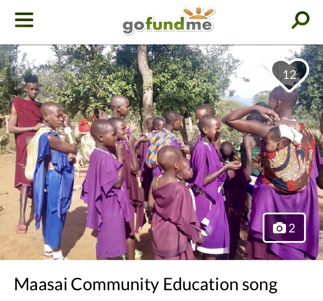
Task: Click the number 2 beside camera icon
Action: [x=292, y=228]
